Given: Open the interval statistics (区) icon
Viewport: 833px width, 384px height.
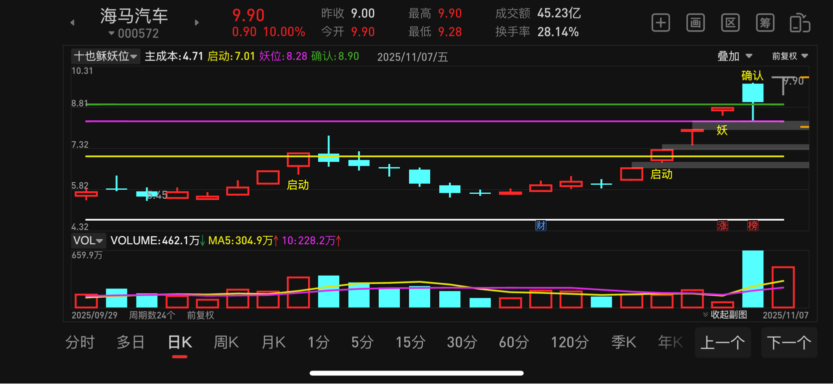Looking at the screenshot, I should tap(730, 23).
